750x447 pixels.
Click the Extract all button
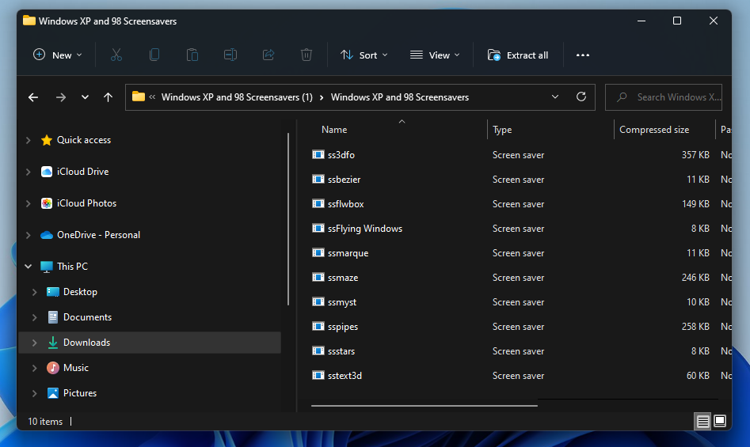(x=519, y=55)
